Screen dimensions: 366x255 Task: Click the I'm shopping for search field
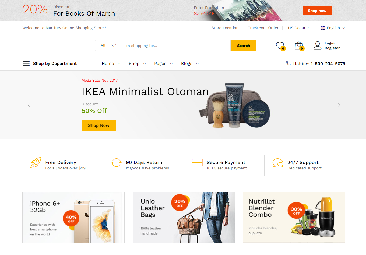[x=175, y=46]
